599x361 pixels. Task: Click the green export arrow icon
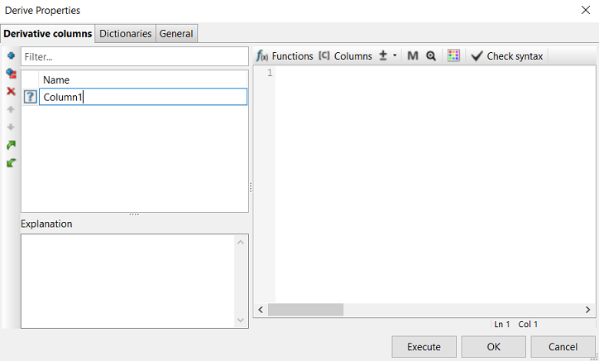(x=11, y=145)
